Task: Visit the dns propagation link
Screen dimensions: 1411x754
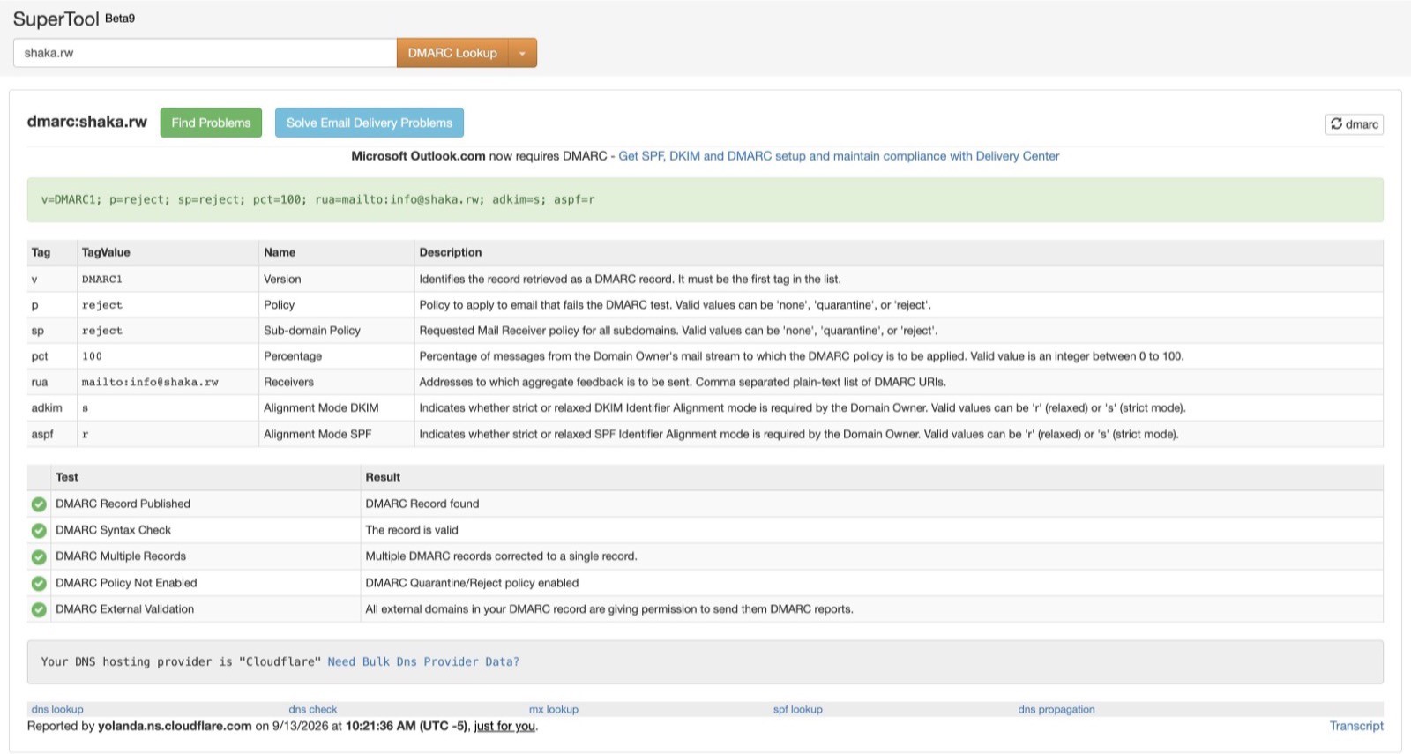Action: (1056, 709)
